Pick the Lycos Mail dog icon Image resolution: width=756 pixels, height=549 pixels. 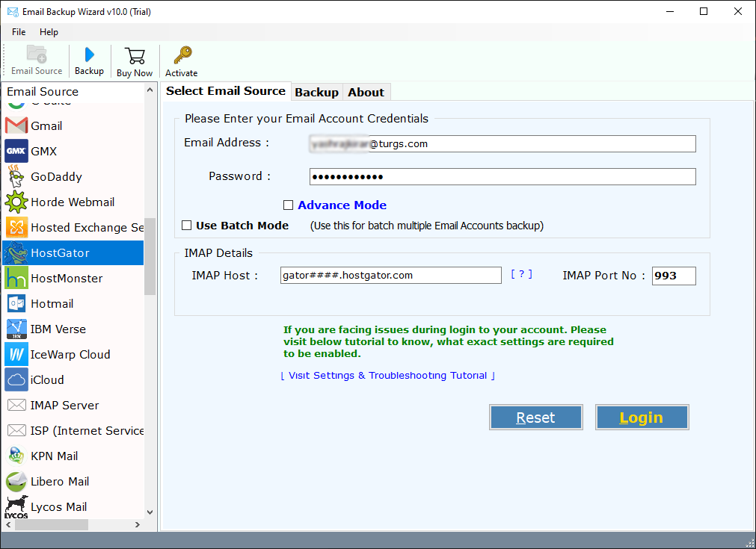point(16,506)
